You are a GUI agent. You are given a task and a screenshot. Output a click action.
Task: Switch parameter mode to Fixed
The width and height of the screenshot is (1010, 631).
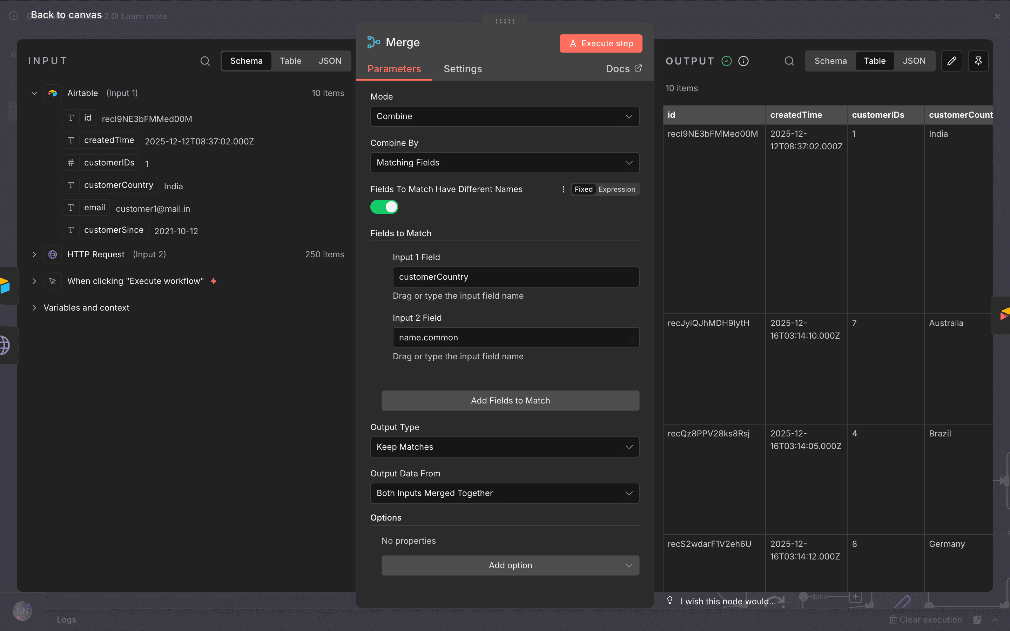[584, 189]
